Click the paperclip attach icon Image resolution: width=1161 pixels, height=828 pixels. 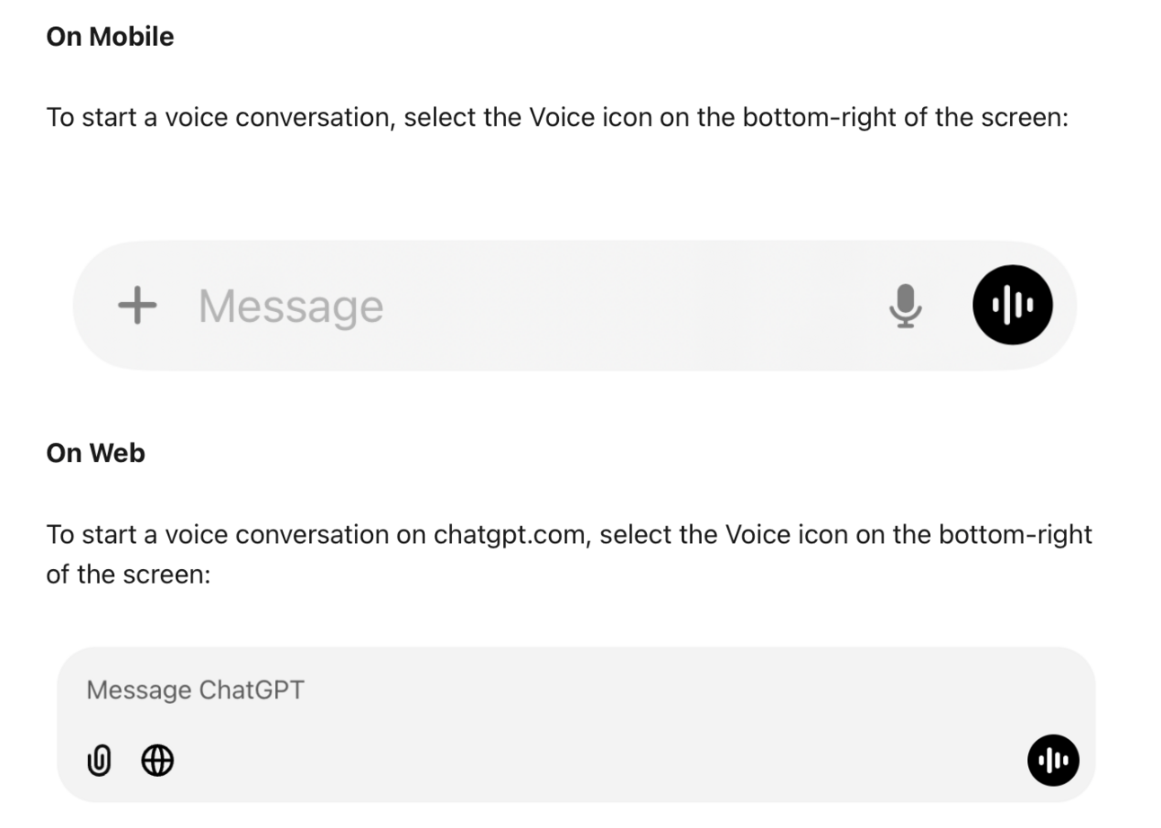tap(99, 761)
